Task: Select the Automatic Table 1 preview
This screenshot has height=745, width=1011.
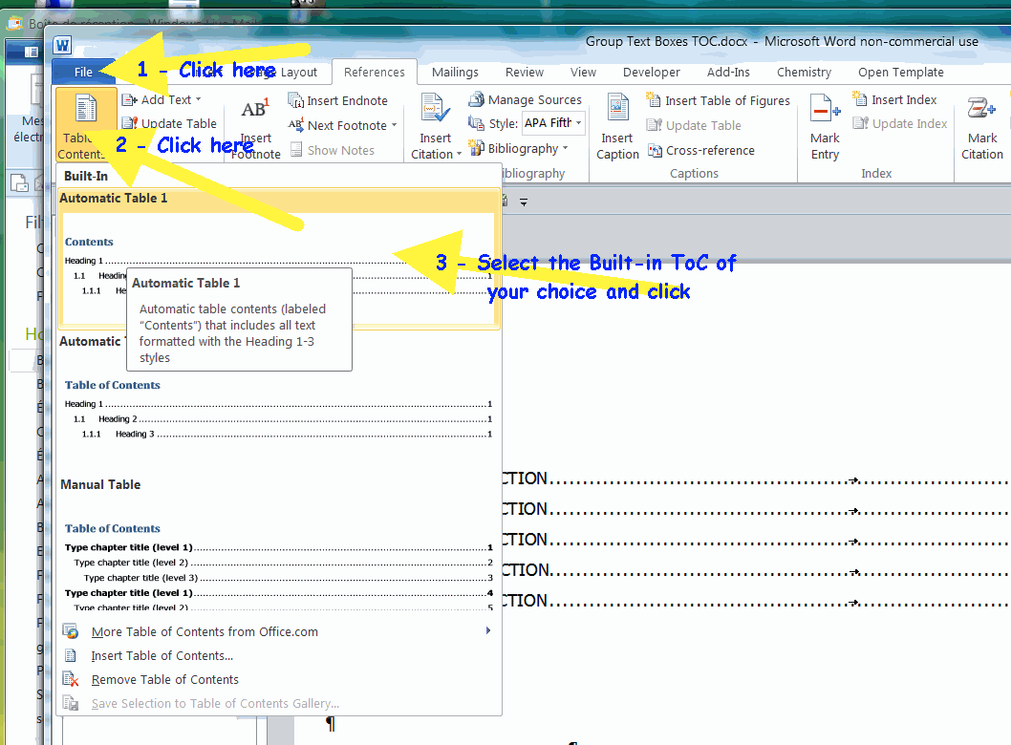Action: 279,259
